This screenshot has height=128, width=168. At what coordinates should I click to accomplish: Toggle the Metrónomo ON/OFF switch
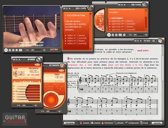(61, 71)
